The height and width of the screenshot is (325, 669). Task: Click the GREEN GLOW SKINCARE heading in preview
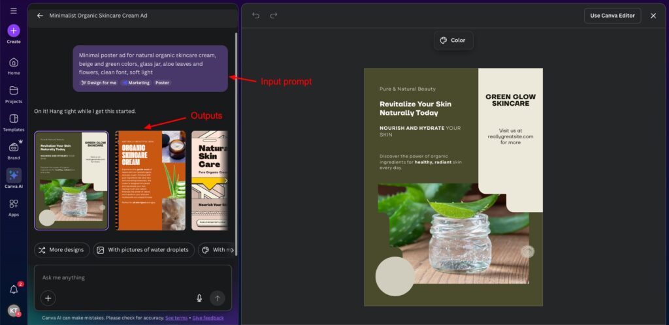510,100
